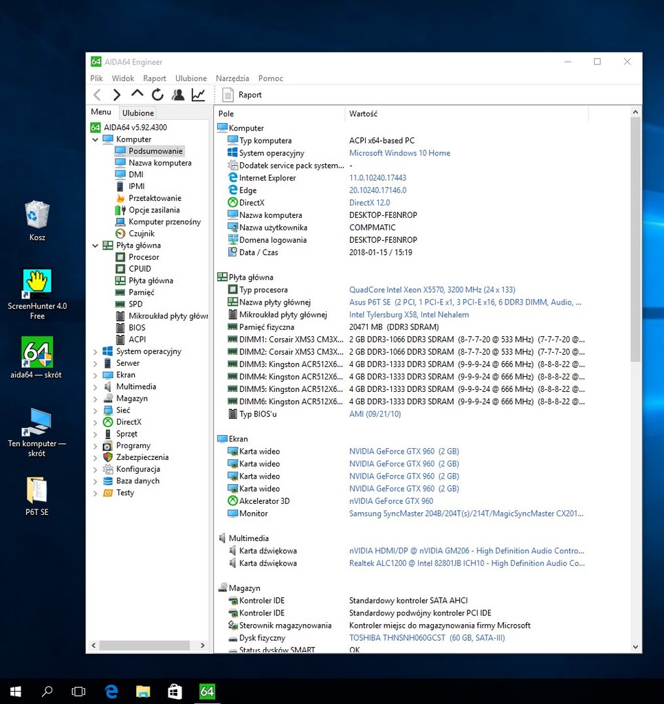Click the Baza danych database icon
The image size is (664, 704).
tap(108, 481)
